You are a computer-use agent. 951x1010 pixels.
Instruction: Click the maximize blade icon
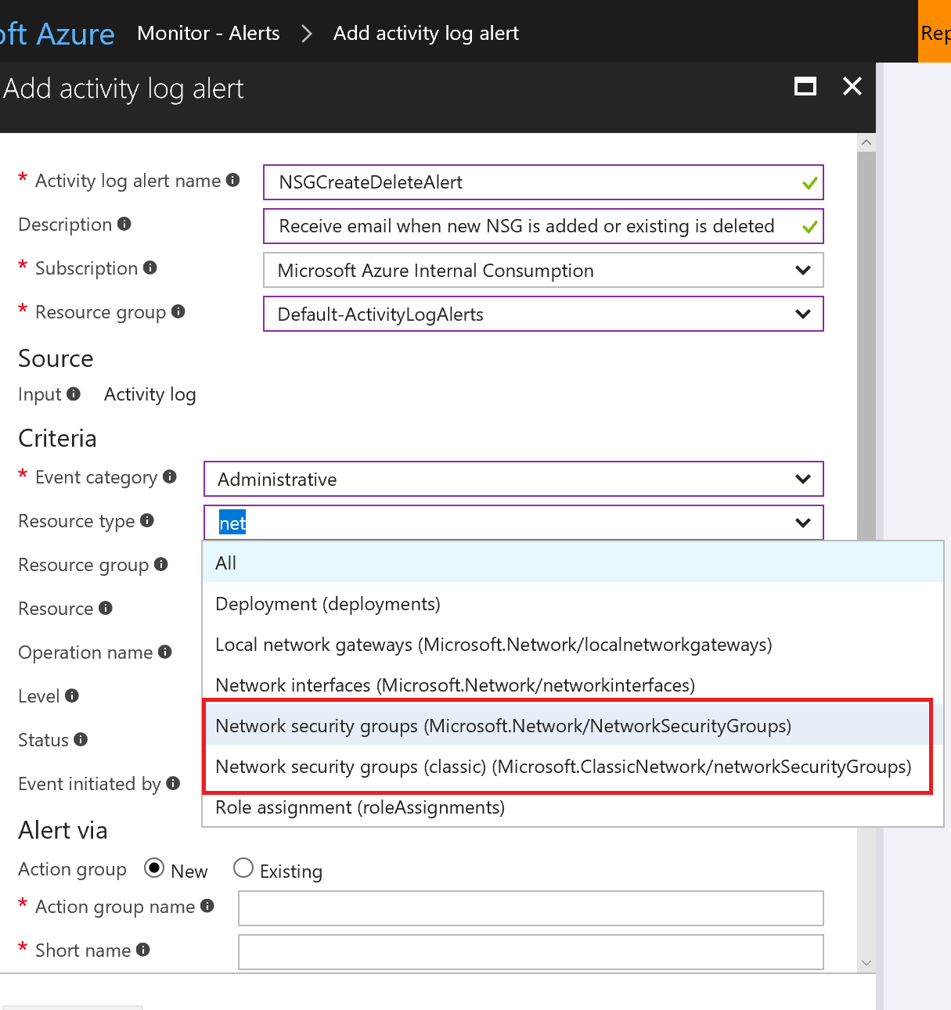coord(805,87)
